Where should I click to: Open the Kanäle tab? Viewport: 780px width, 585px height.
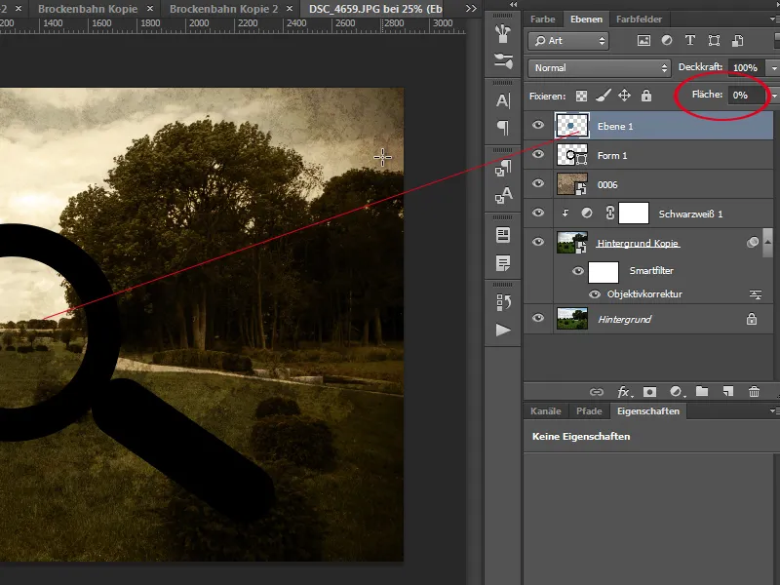(545, 411)
